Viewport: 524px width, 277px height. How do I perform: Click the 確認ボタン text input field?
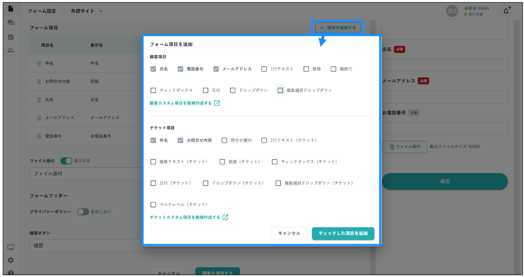click(85, 245)
